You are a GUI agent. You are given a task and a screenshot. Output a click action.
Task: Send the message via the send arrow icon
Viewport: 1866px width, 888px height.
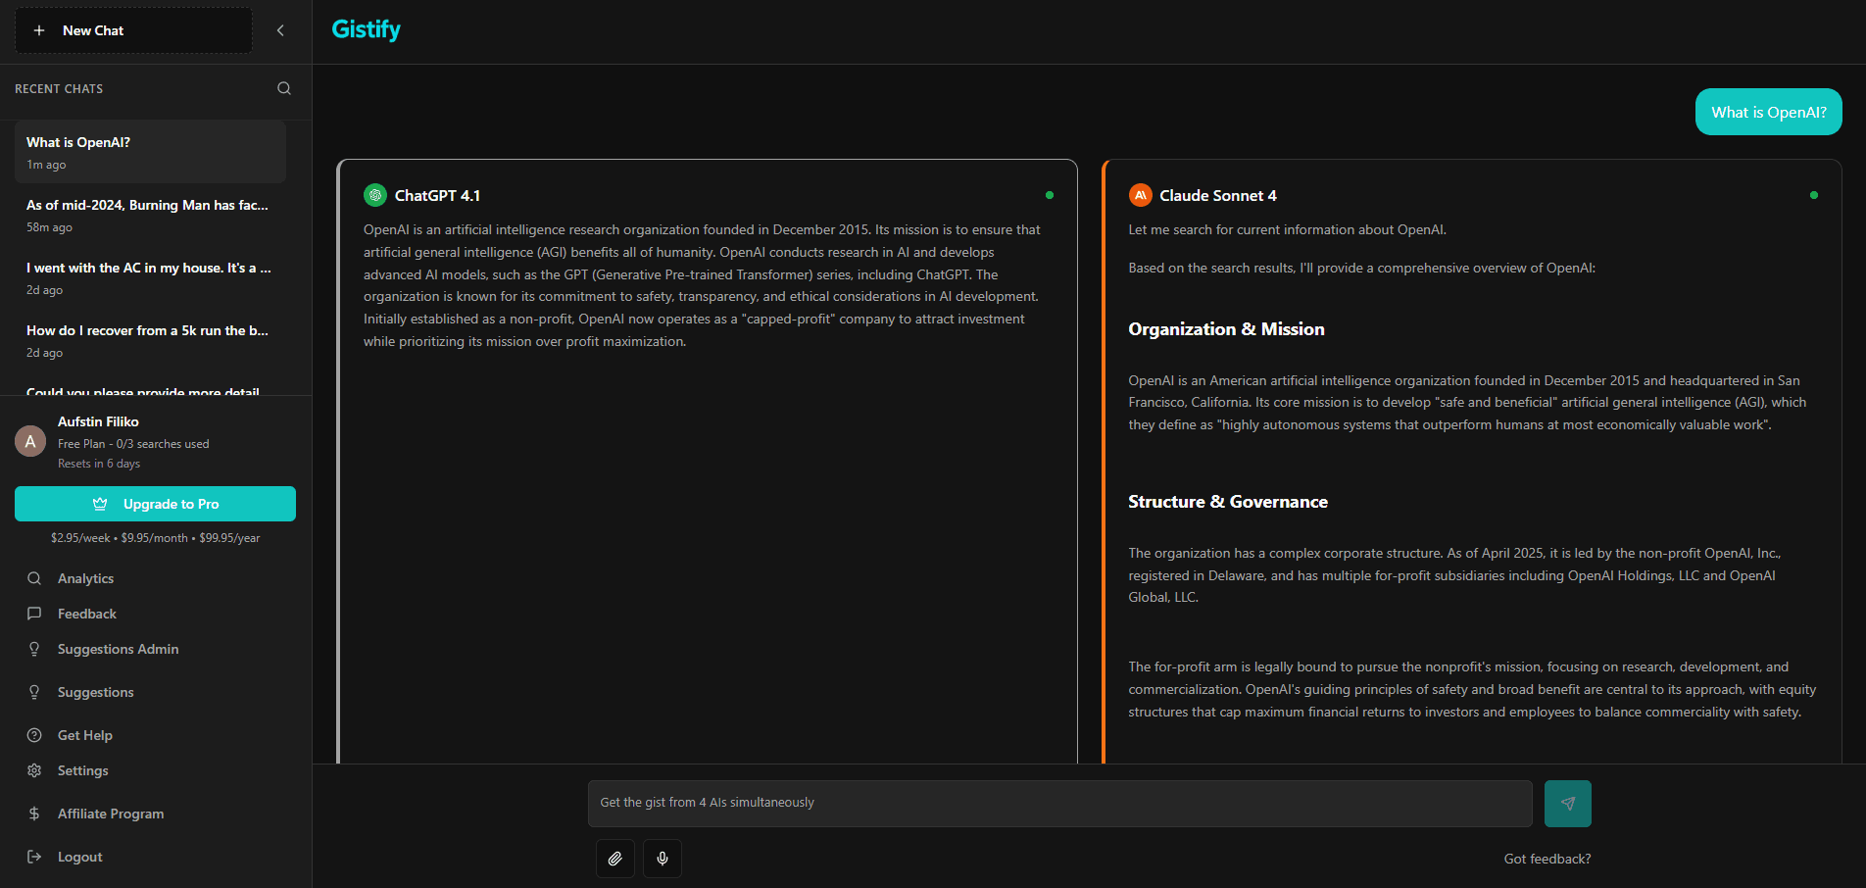(x=1567, y=803)
